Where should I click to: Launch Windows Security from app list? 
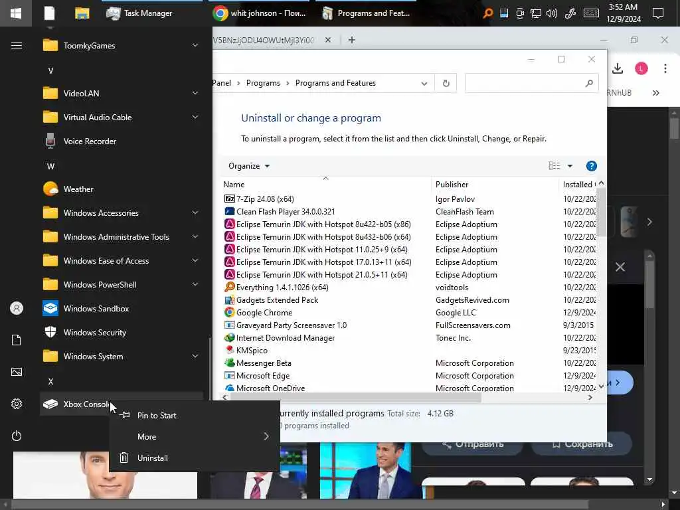[x=122, y=333]
